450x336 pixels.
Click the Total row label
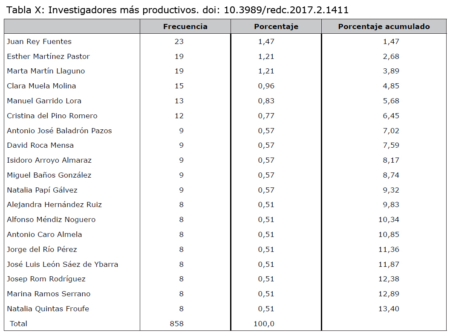point(18,324)
